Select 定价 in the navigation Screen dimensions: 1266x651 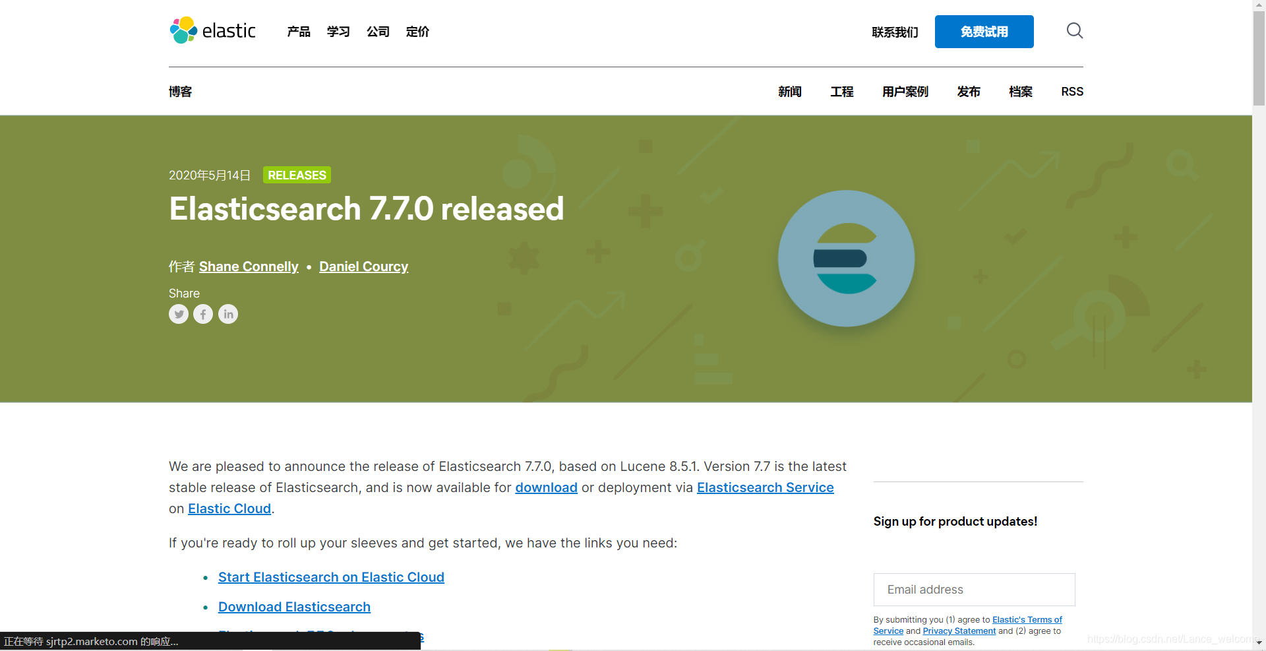[416, 31]
